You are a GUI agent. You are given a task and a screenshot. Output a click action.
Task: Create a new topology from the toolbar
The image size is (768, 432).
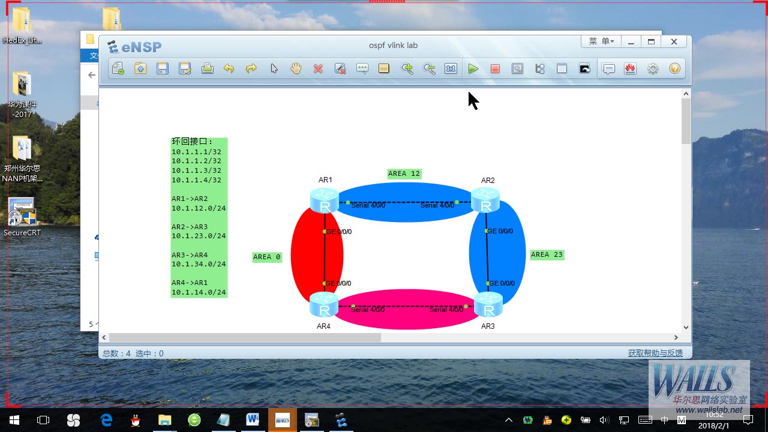(118, 69)
